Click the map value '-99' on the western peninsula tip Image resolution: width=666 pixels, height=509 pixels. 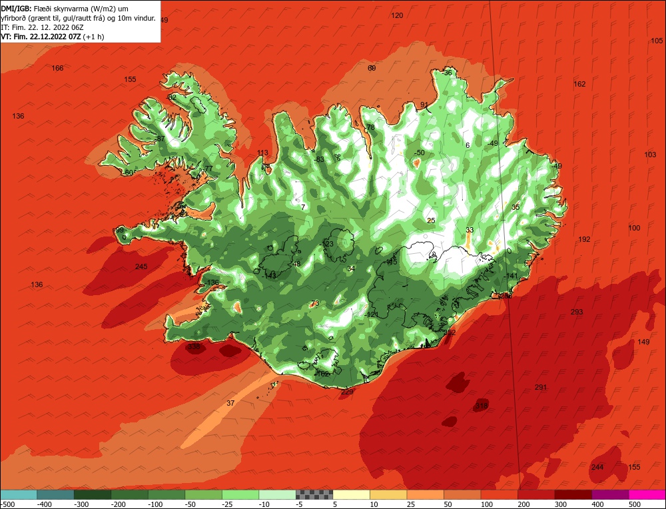click(119, 231)
